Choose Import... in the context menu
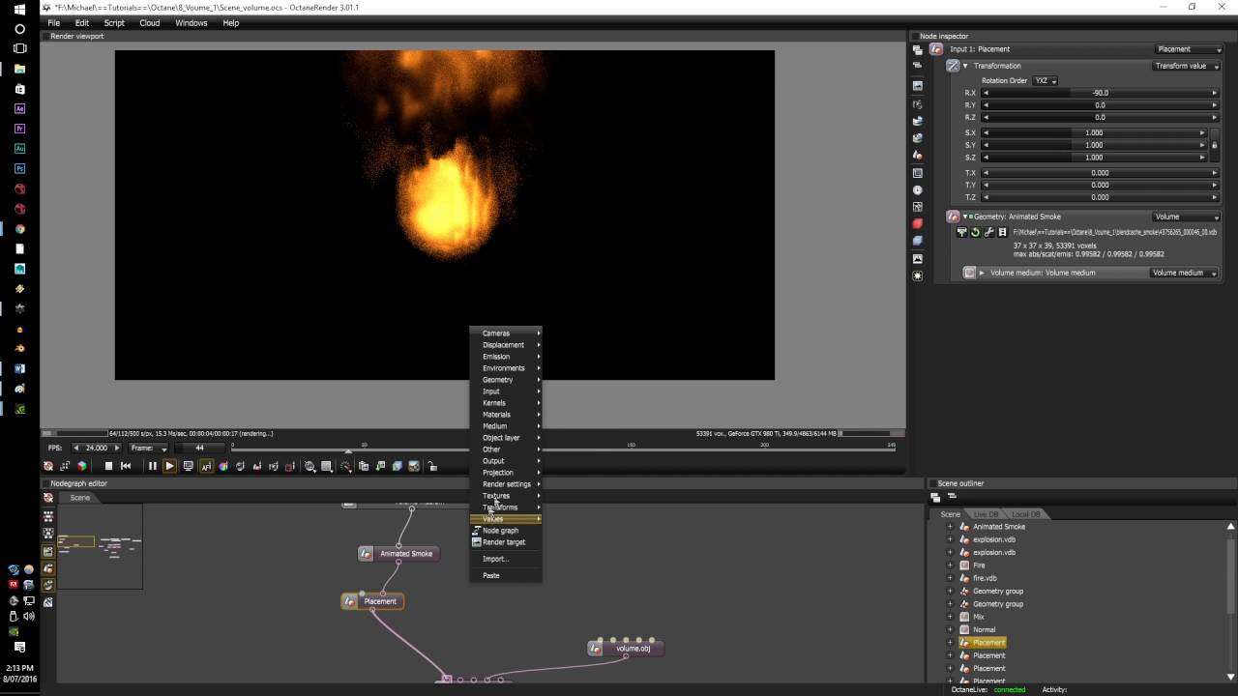This screenshot has width=1238, height=696. click(507, 559)
